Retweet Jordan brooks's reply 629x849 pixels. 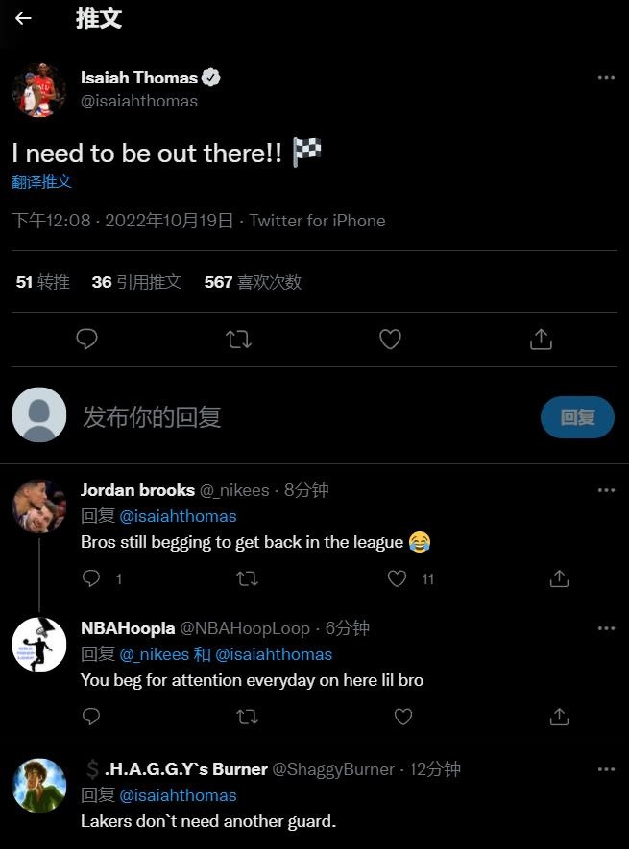click(x=247, y=578)
